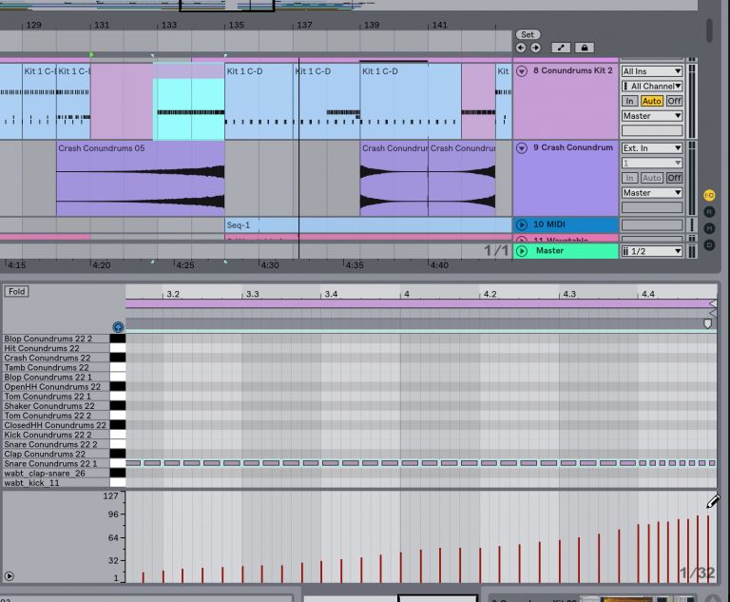Open track 8 Master output dropdown
730x602 pixels.
(652, 116)
